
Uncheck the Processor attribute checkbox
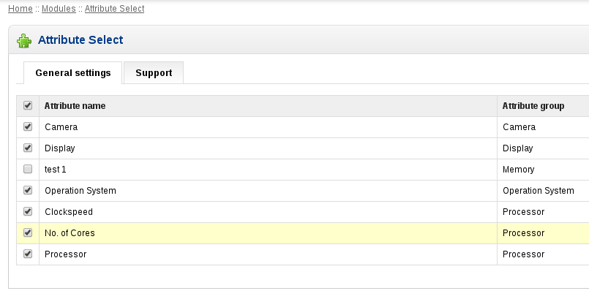[28, 254]
